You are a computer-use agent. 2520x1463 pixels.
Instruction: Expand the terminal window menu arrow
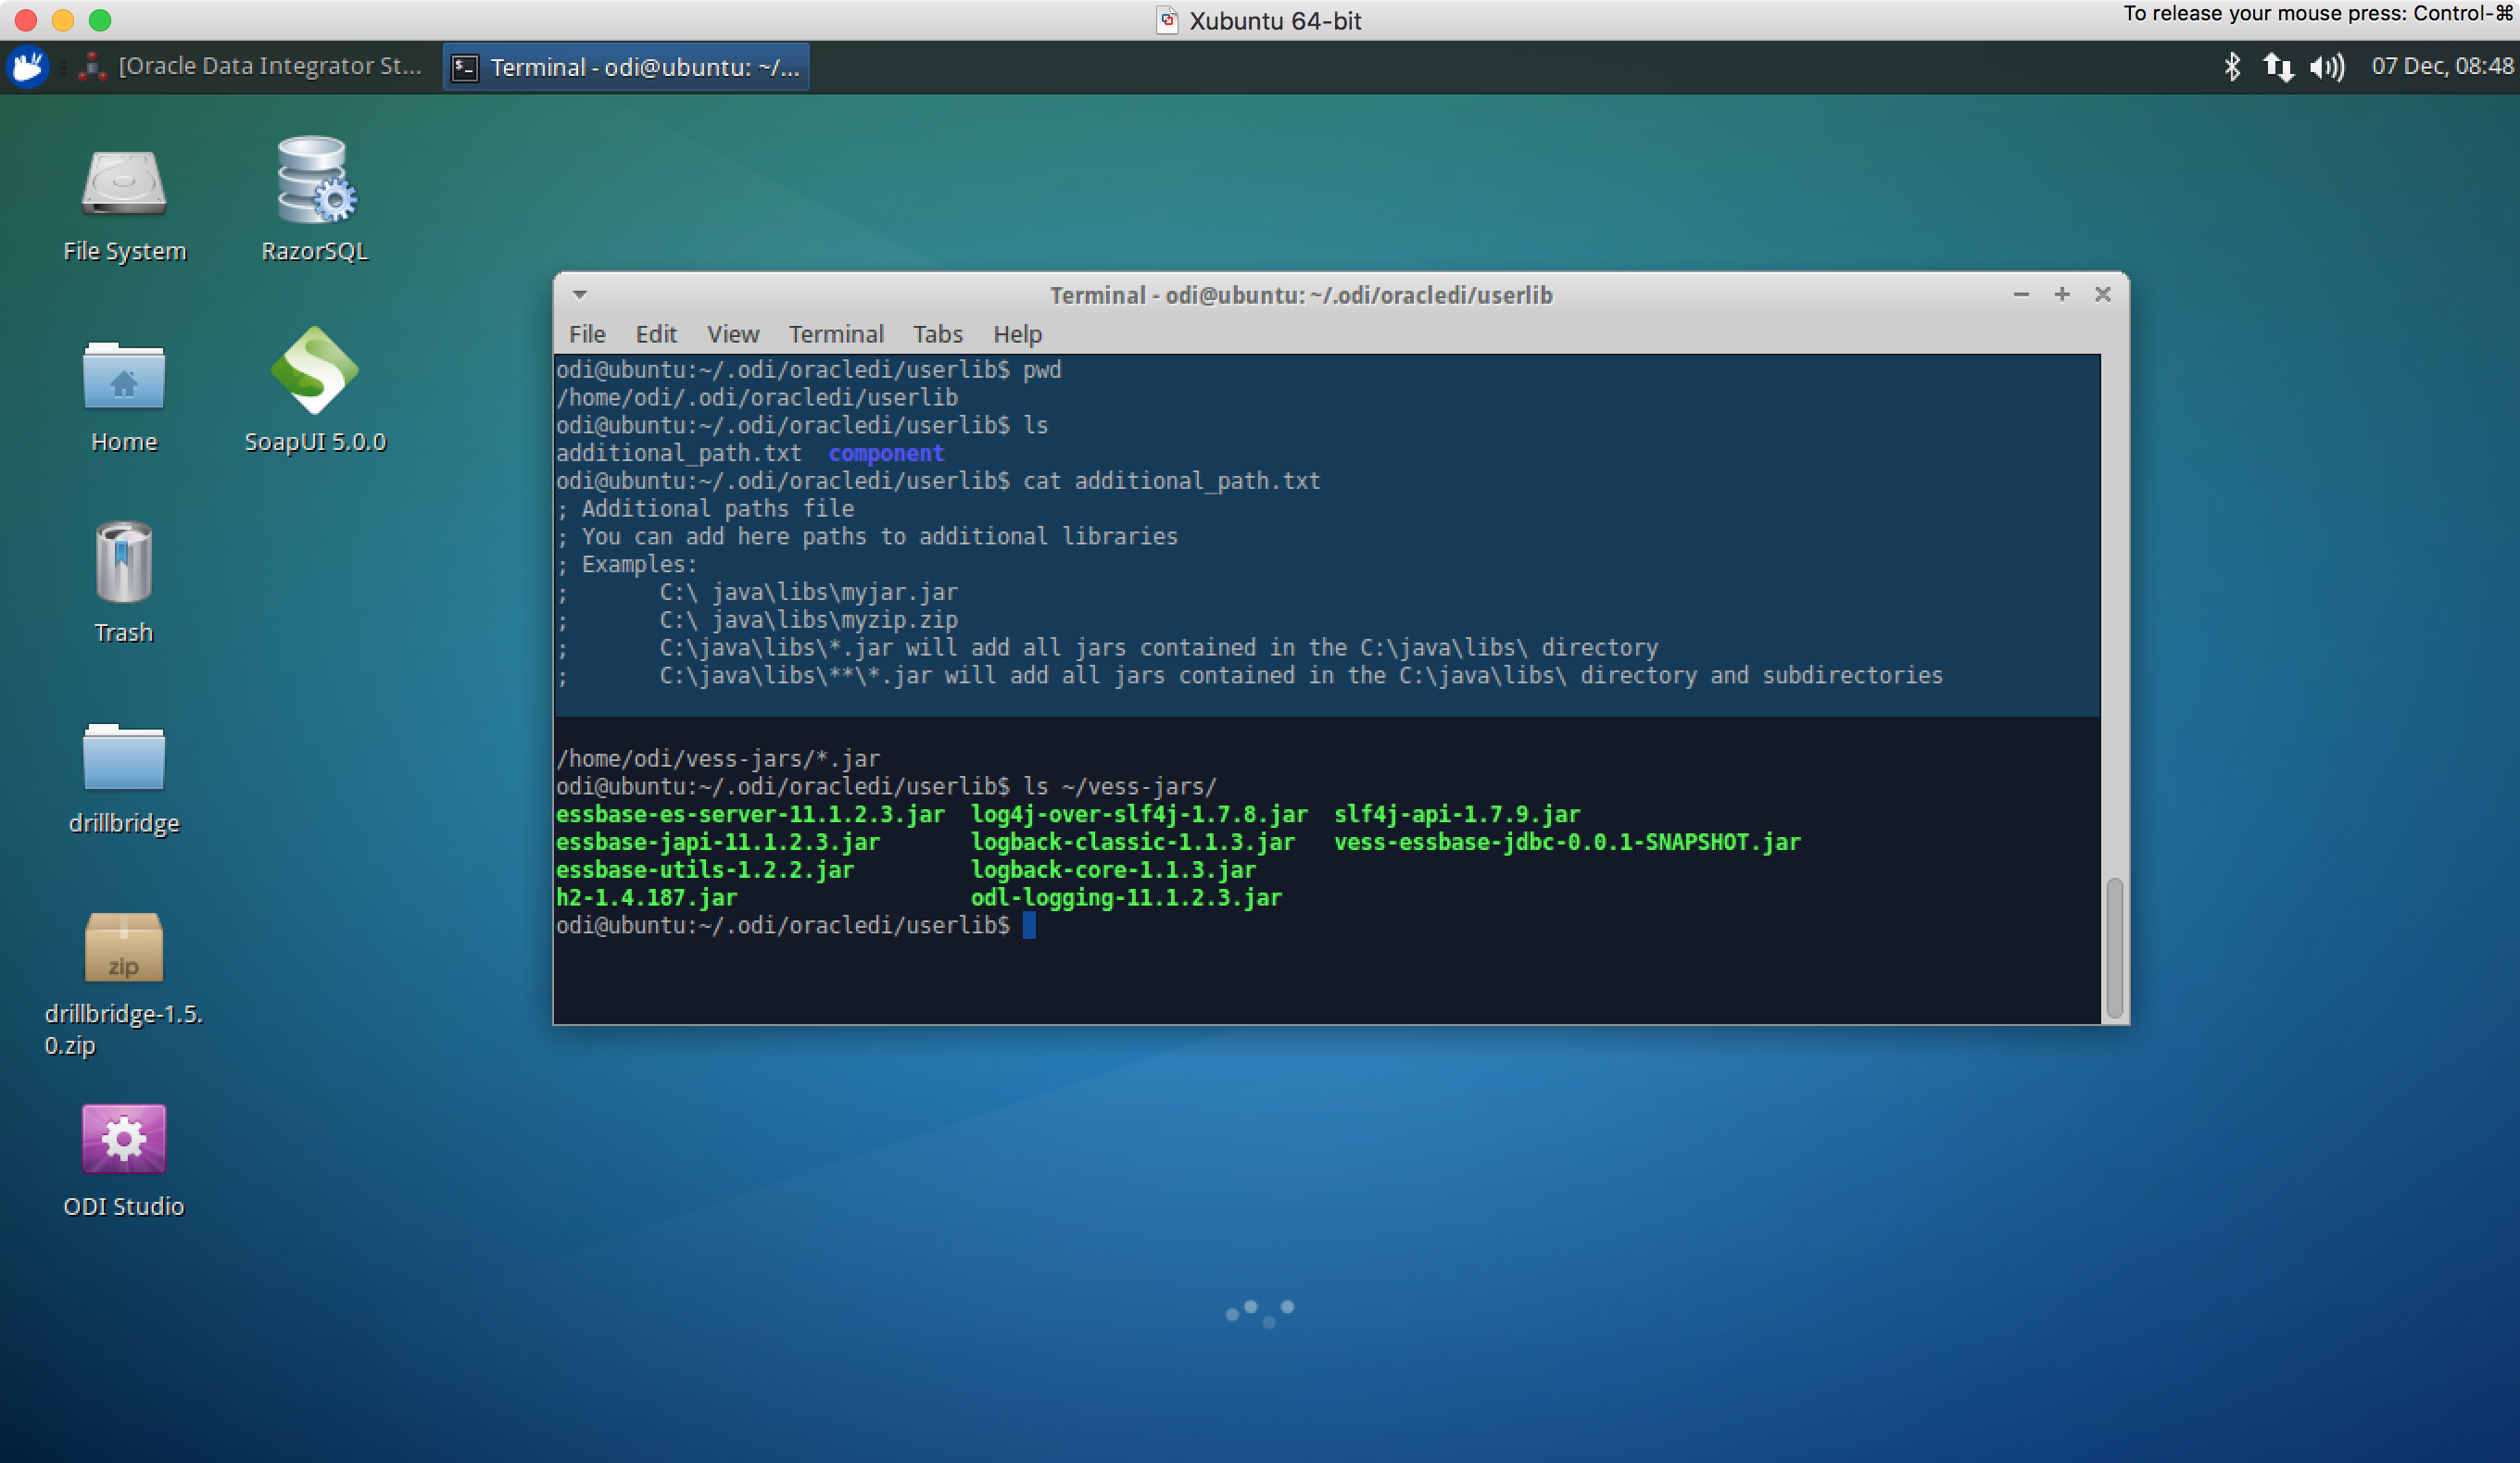[580, 294]
